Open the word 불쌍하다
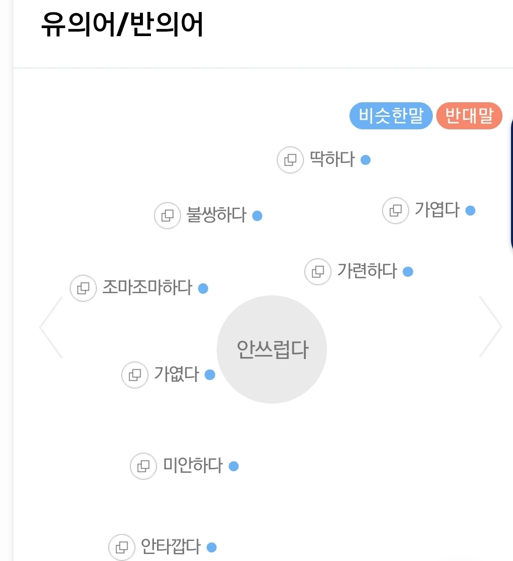513x561 pixels. coord(217,215)
